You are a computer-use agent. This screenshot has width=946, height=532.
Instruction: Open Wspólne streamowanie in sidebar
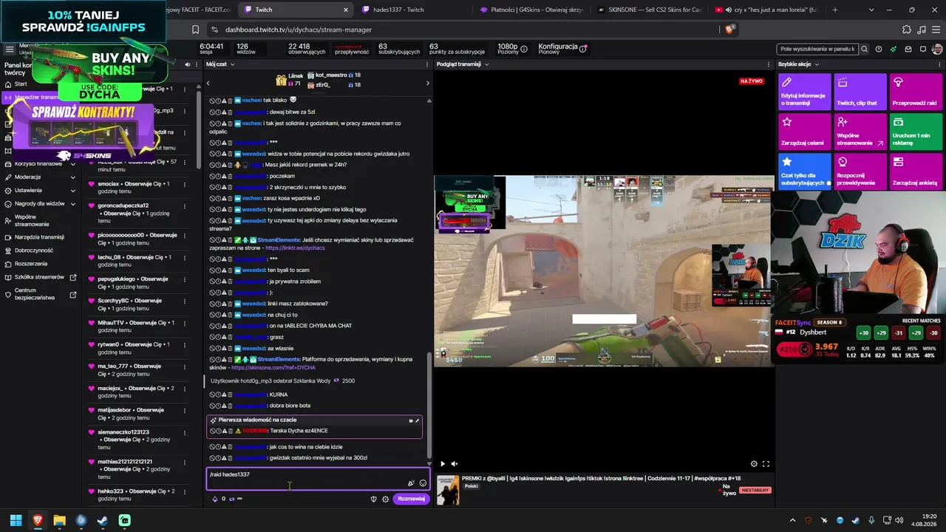[32, 220]
